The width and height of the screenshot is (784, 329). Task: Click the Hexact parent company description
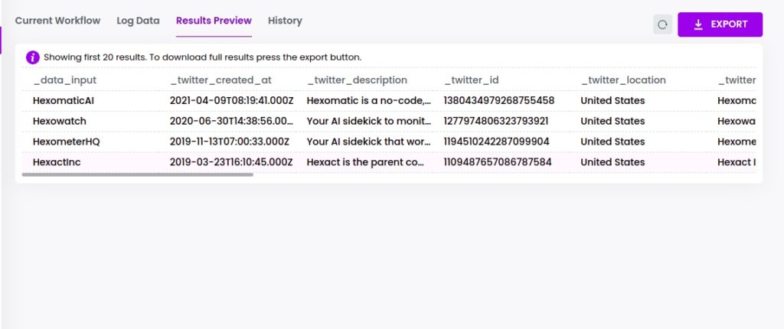click(x=365, y=162)
